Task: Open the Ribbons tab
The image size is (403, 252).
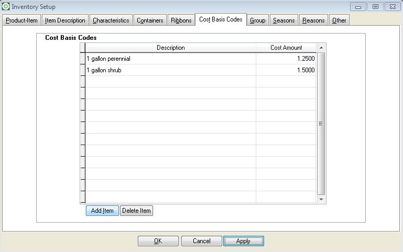Action: coord(181,20)
